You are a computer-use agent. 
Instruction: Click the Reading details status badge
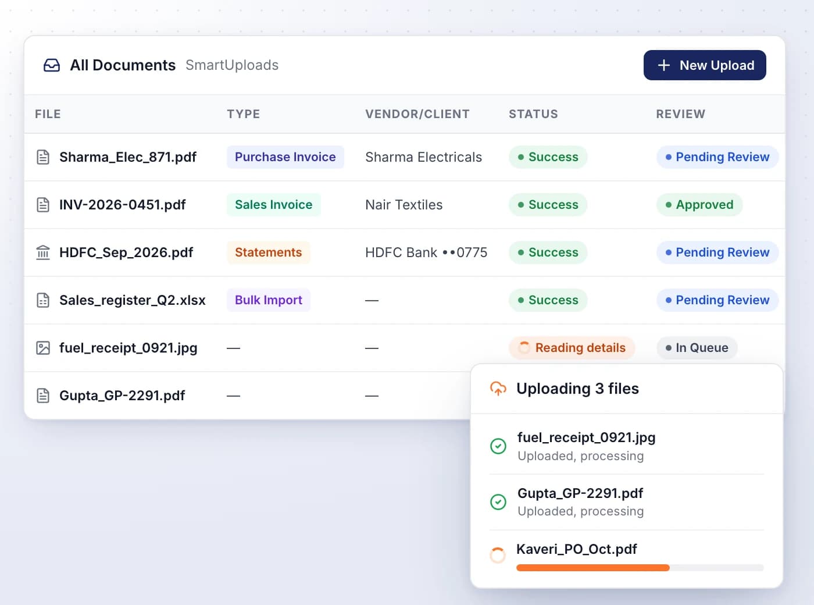572,348
